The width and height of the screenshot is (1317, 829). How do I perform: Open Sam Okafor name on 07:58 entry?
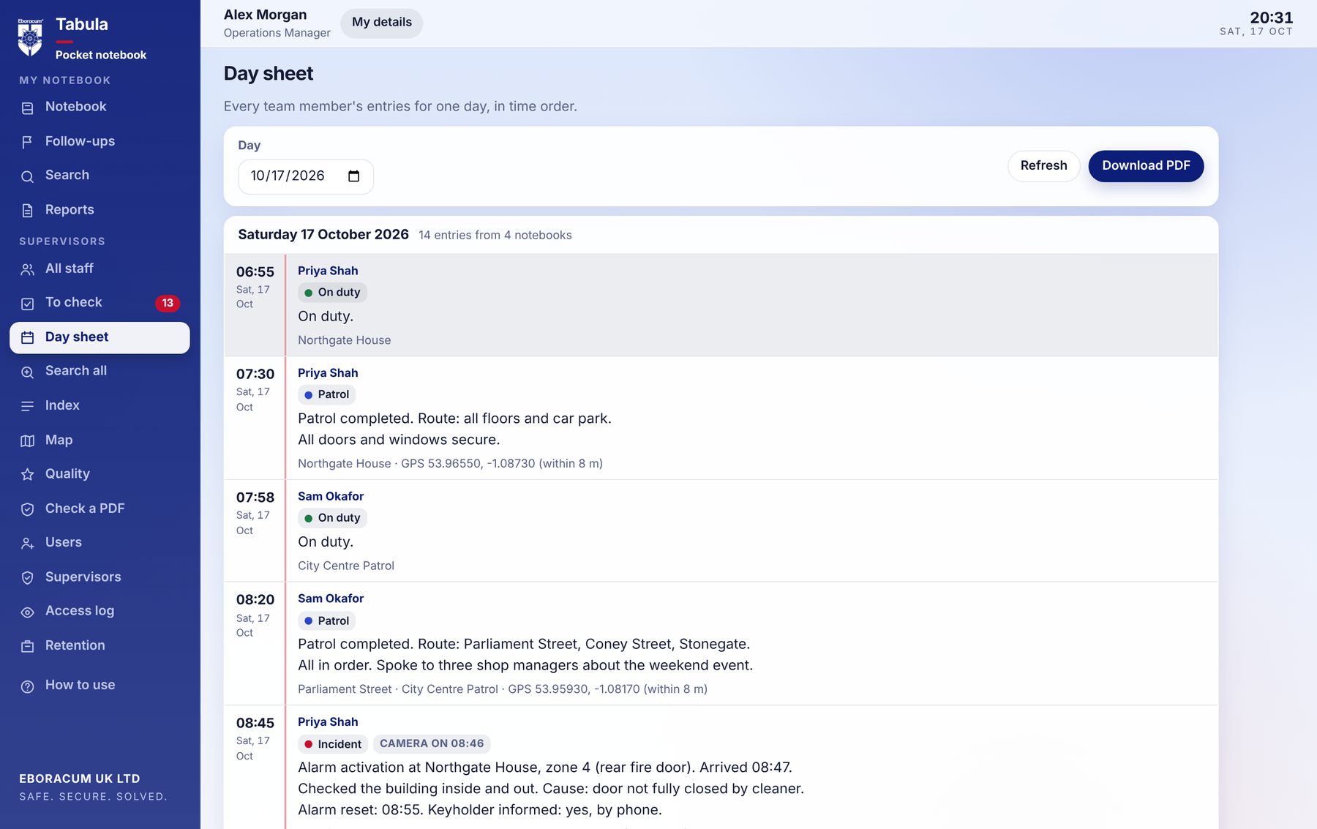point(331,496)
